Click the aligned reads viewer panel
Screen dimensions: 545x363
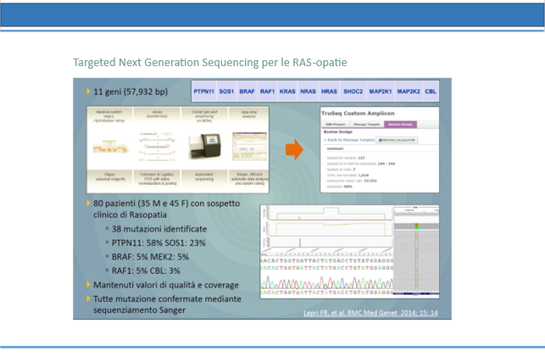coord(416,252)
